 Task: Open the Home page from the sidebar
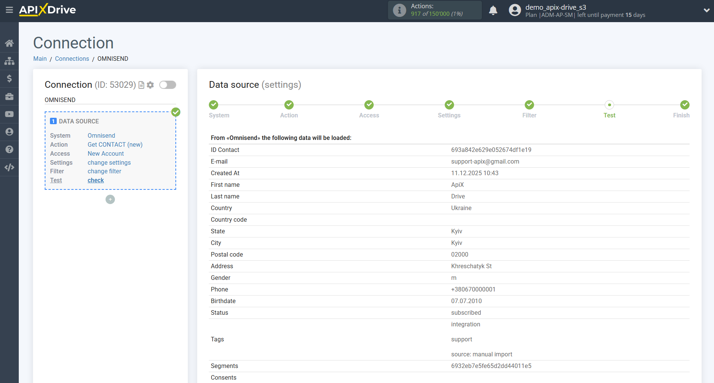click(x=9, y=43)
